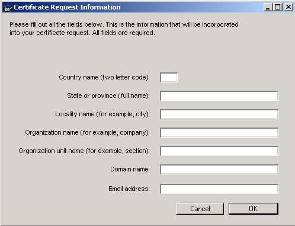This screenshot has width=295, height=226.
Task: Click the Domain name text box
Action: pyautogui.click(x=219, y=169)
